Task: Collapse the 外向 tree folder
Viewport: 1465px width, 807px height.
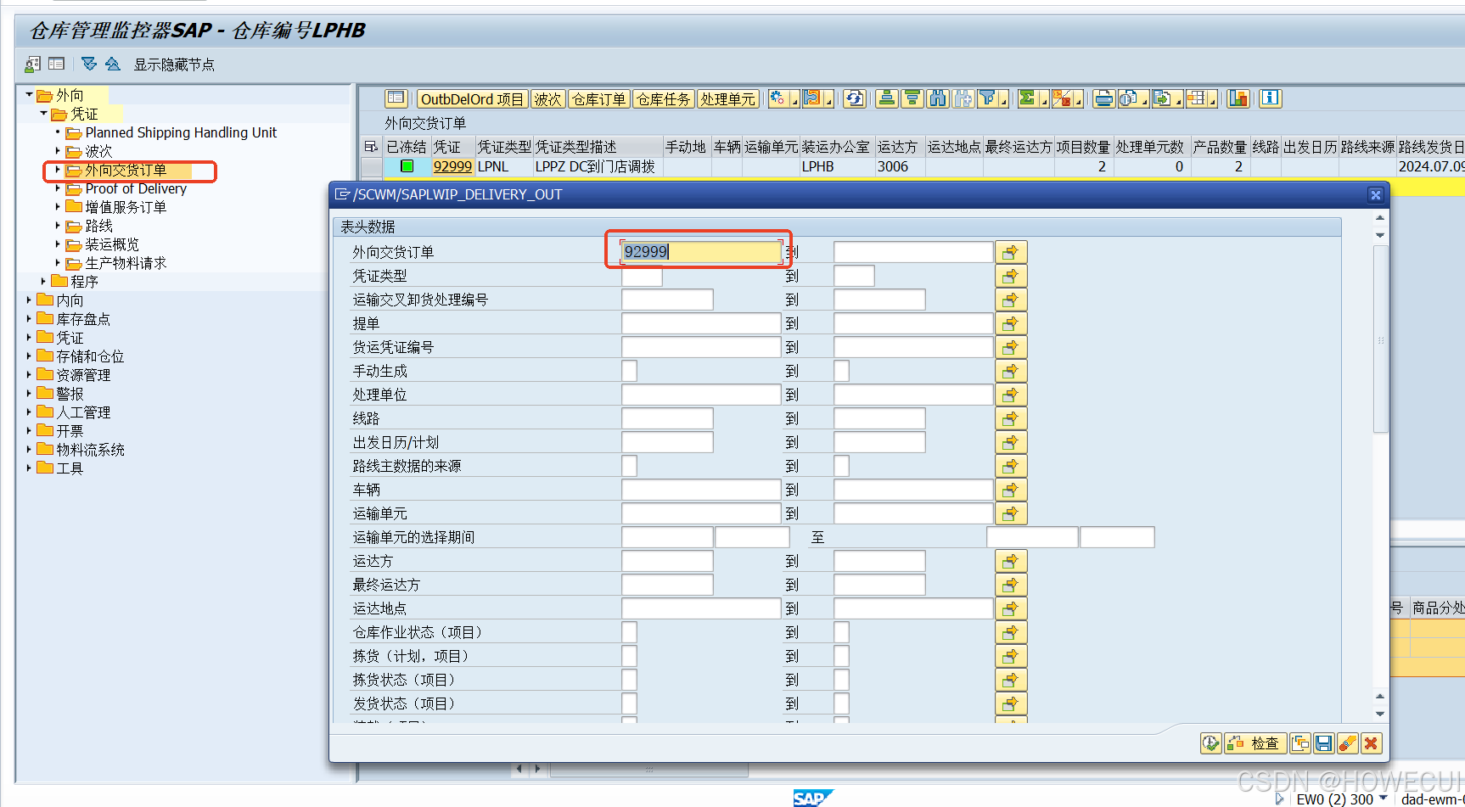Action: point(29,94)
